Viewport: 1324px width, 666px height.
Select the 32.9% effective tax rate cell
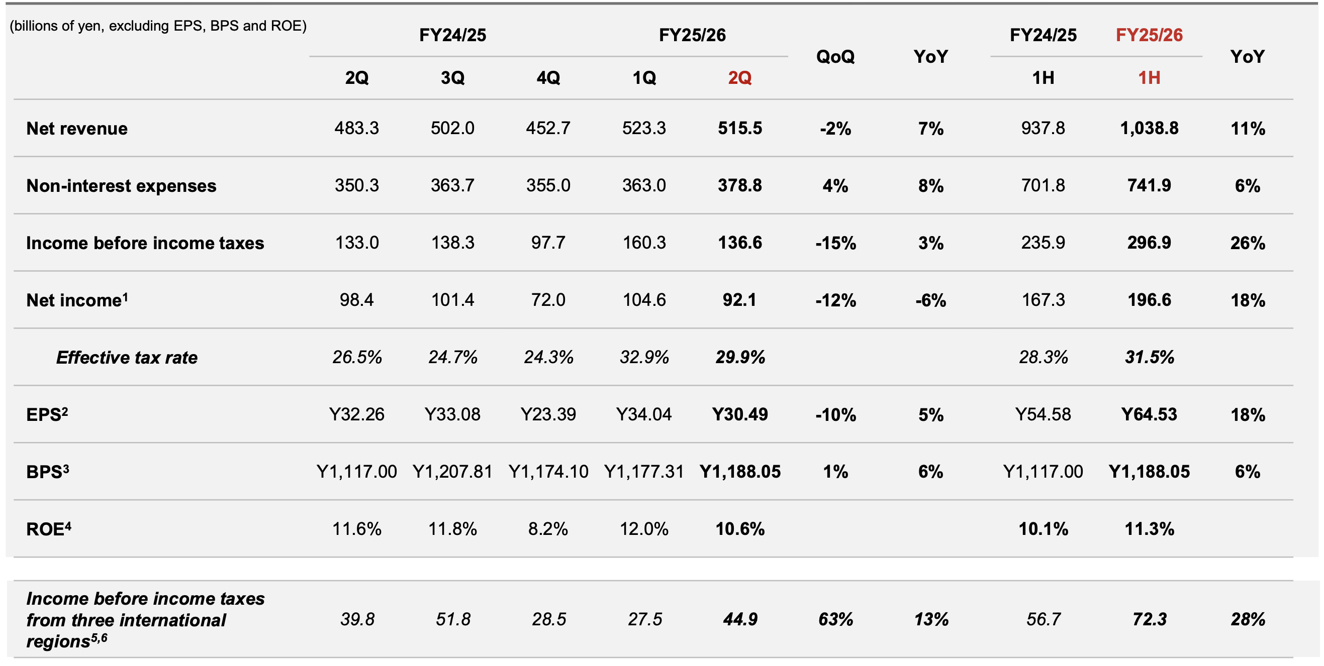click(644, 358)
